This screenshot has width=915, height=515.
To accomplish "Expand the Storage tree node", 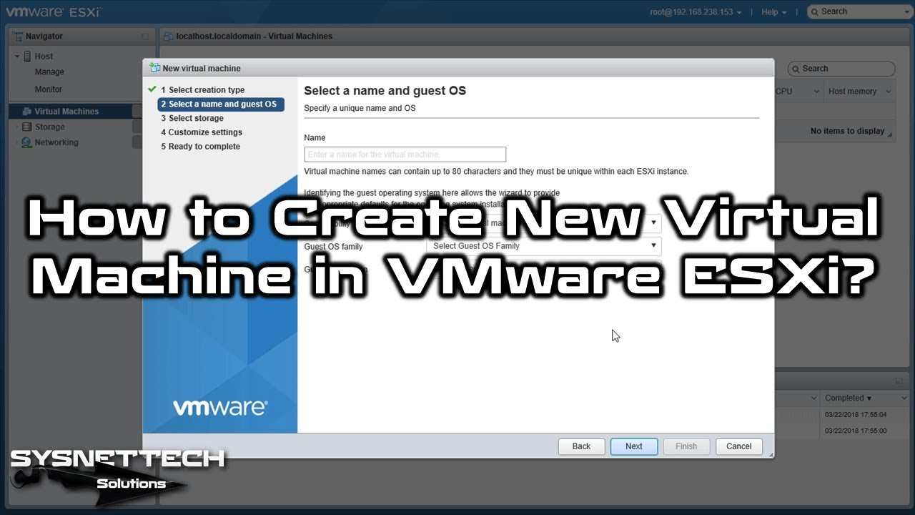I will [17, 127].
